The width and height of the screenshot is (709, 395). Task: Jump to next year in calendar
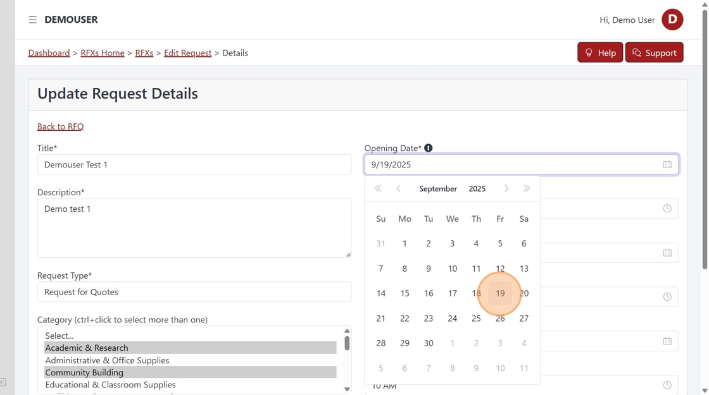[x=526, y=188]
